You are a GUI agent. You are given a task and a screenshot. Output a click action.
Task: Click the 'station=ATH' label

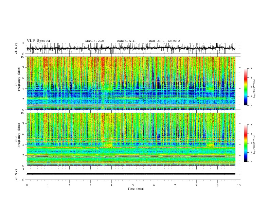tap(126, 41)
